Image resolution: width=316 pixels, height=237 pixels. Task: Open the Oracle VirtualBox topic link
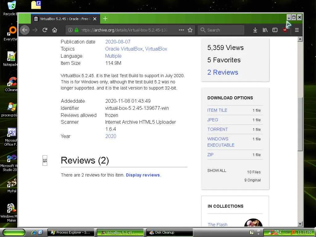[x=124, y=49]
